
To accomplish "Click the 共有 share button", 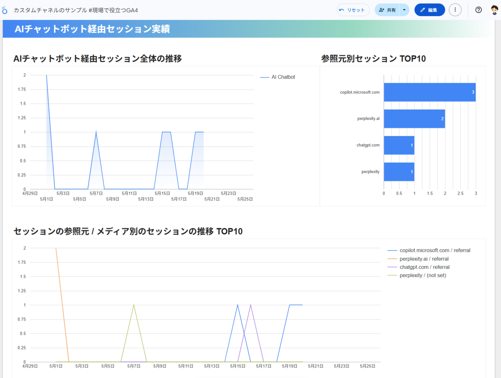I will 387,10.
